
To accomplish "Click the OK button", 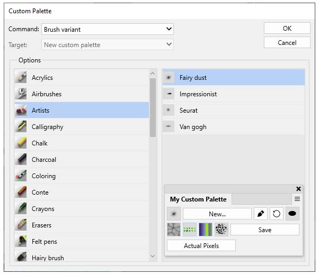I will [x=287, y=29].
